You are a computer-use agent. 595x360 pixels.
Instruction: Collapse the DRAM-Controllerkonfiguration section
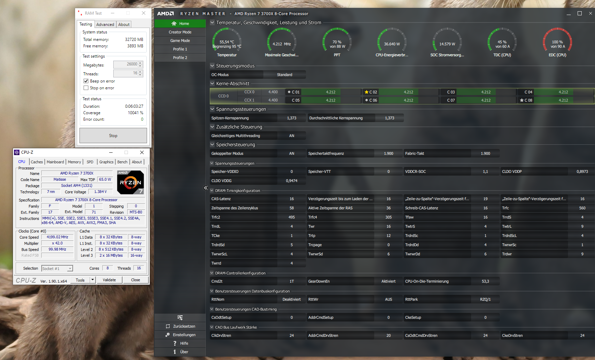coord(212,273)
